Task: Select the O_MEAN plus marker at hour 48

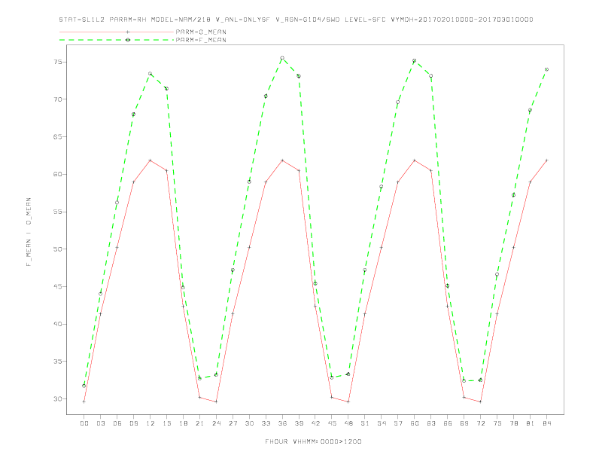Action: 348,401
